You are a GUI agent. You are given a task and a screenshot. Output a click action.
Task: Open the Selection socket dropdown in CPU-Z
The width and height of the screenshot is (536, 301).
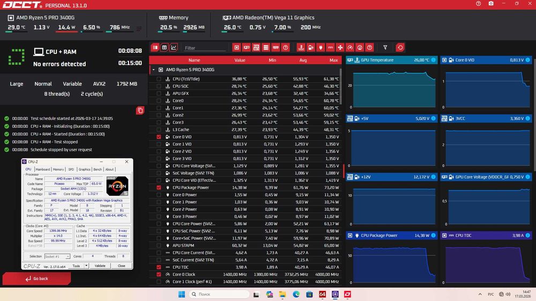tap(57, 256)
